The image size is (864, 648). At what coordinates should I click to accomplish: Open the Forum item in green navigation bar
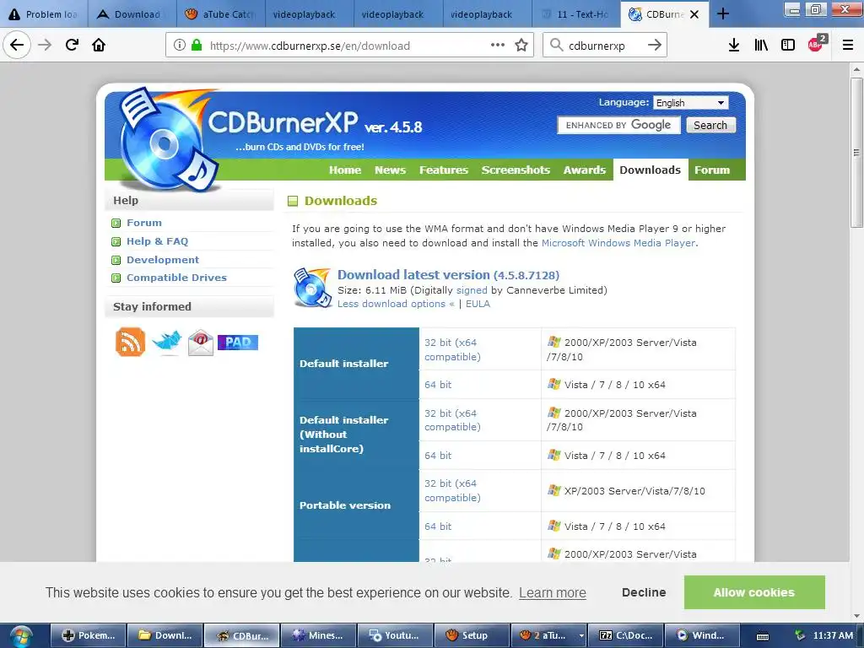point(712,170)
